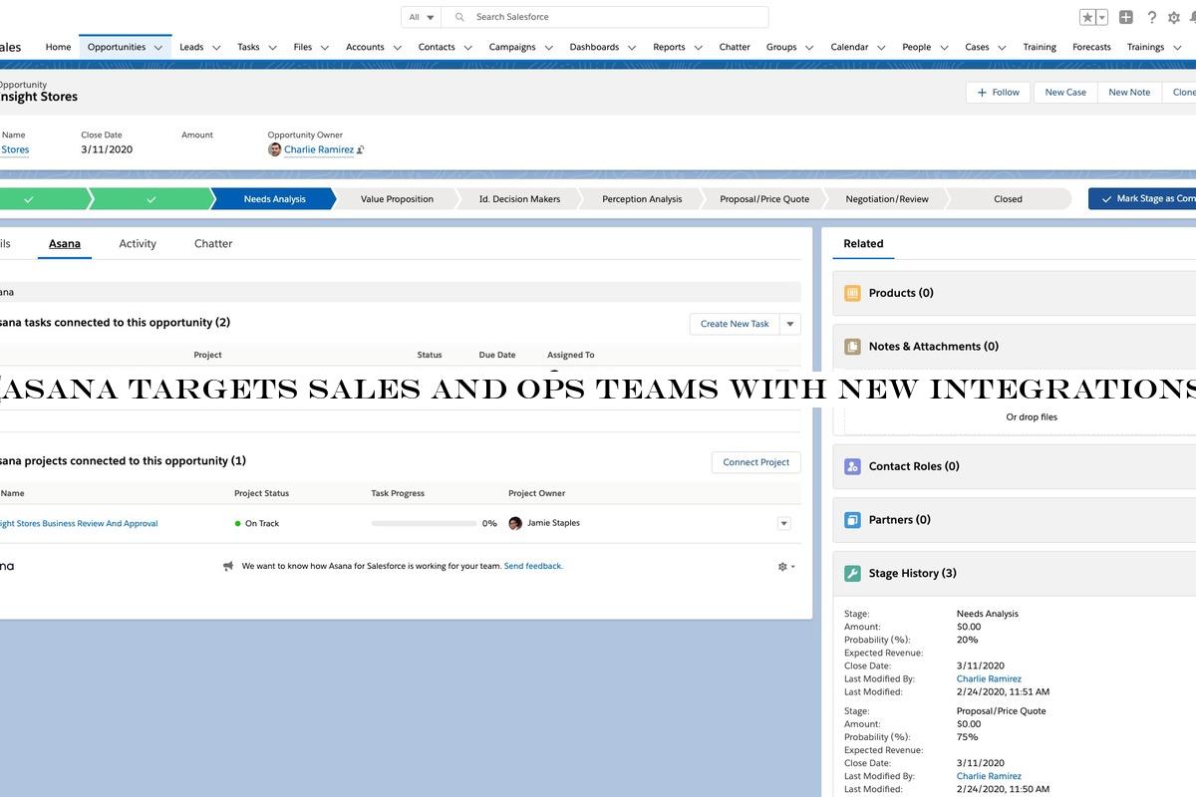Click the 'Assigned To' column header
Image resolution: width=1196 pixels, height=797 pixels.
tap(570, 355)
